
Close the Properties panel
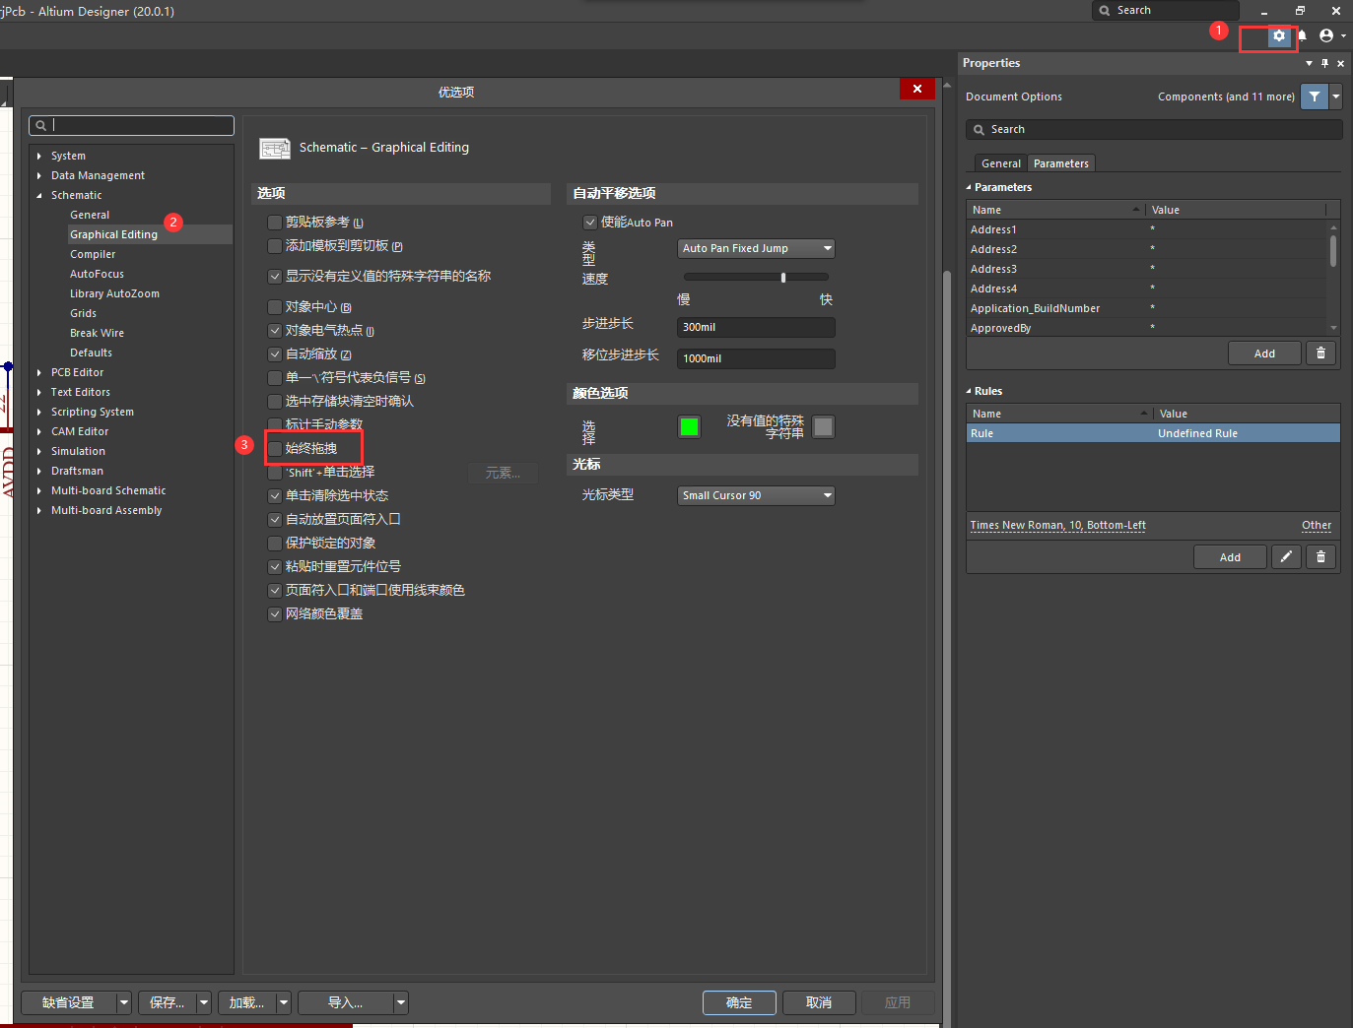[x=1340, y=63]
